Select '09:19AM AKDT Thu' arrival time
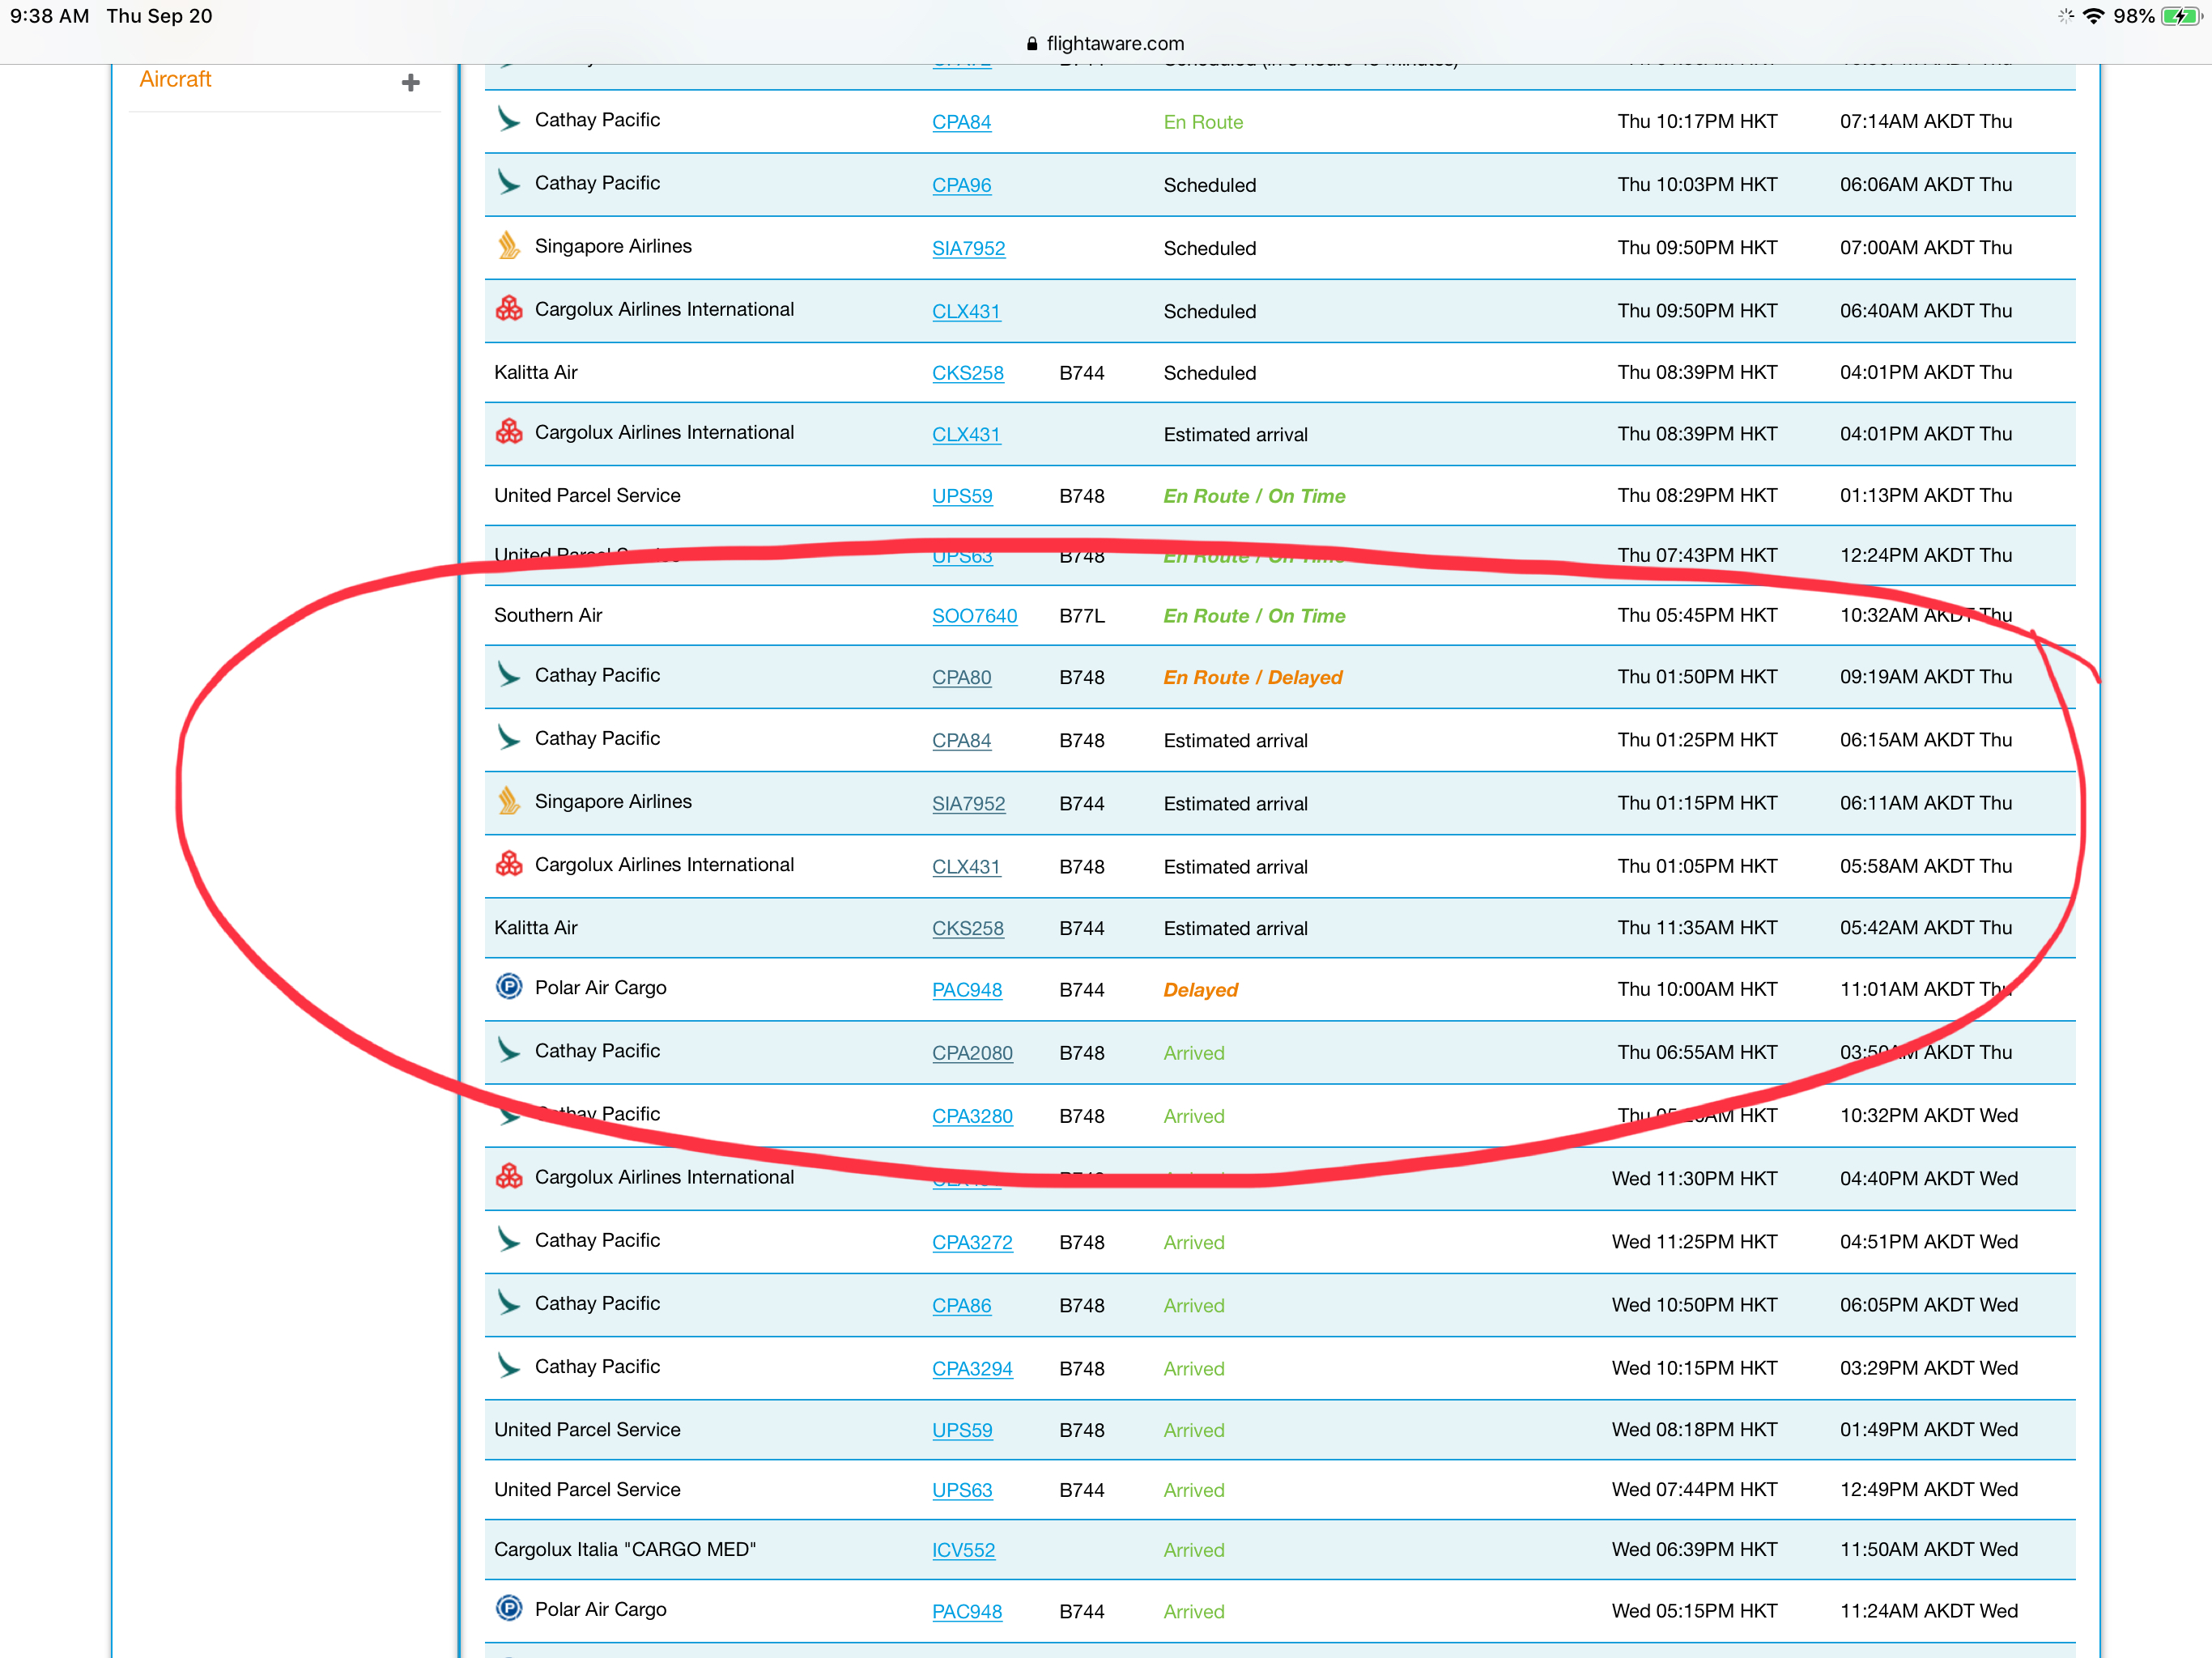The height and width of the screenshot is (1658, 2212). (1925, 676)
